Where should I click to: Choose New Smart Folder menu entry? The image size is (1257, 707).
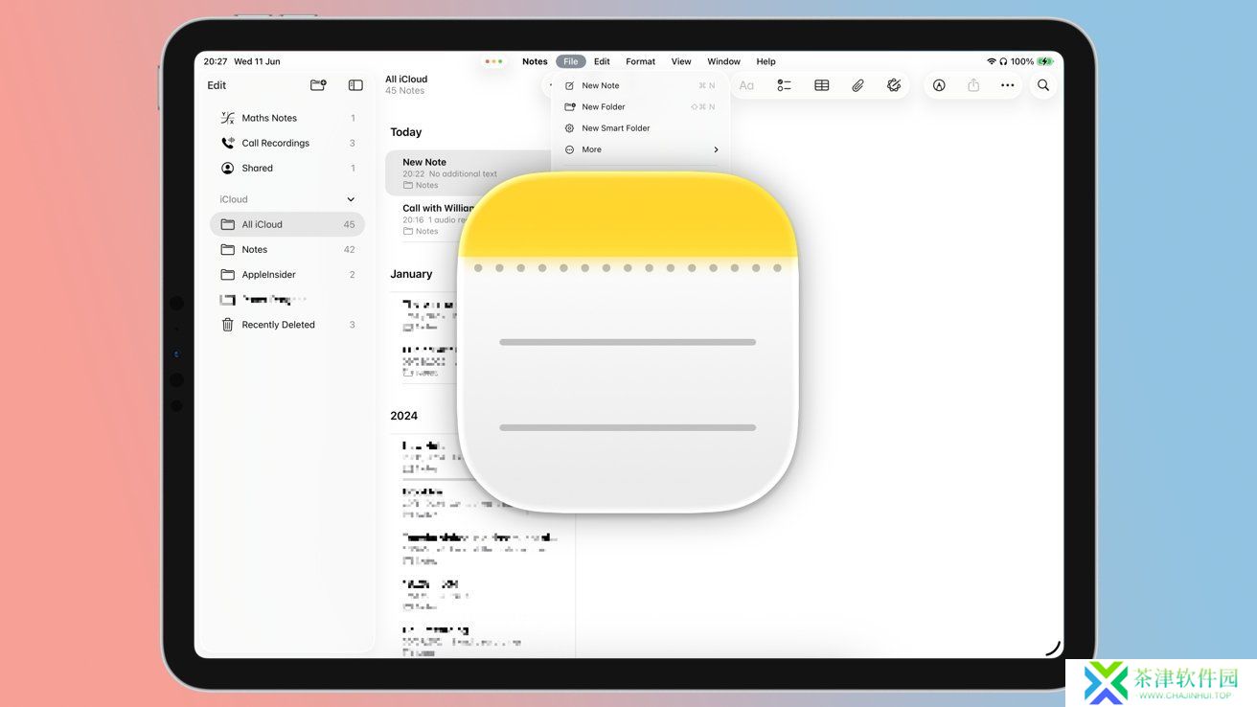[x=640, y=127]
